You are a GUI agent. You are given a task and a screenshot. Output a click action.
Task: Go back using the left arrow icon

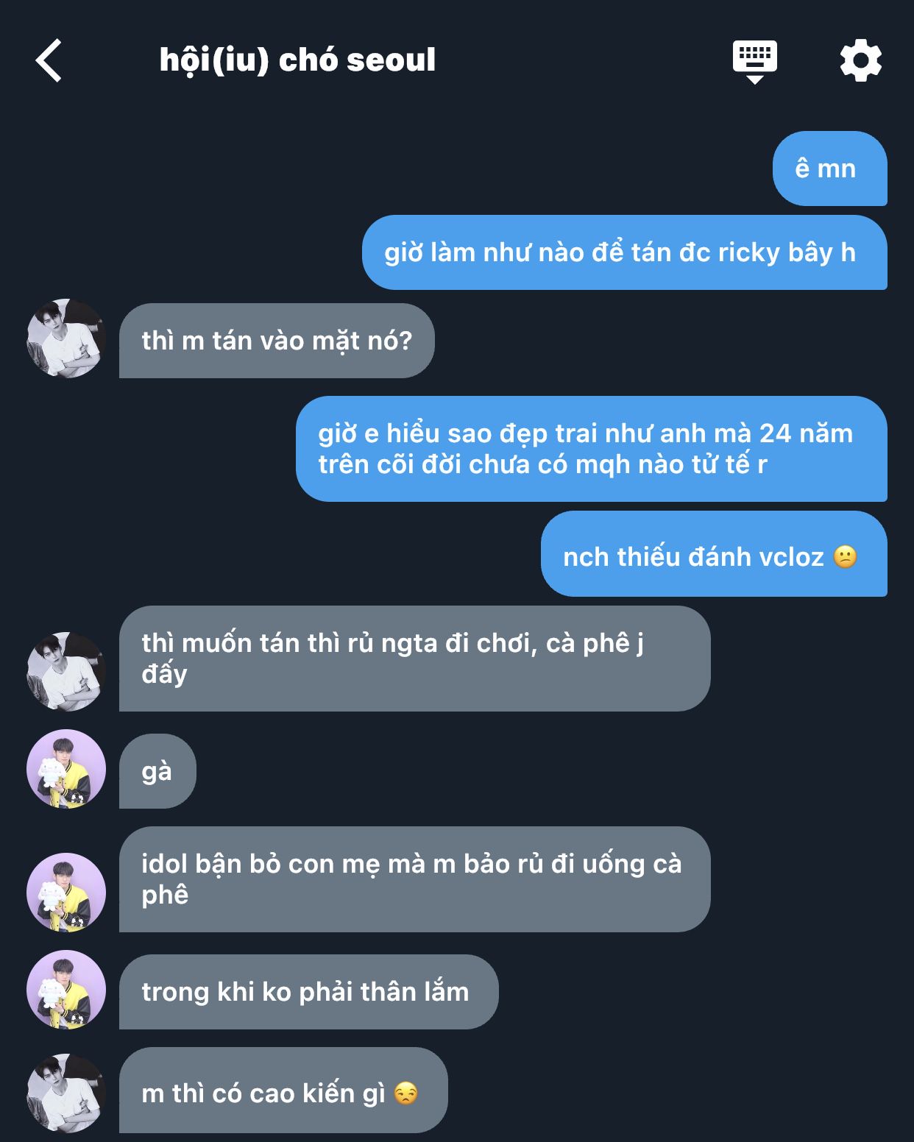[49, 60]
